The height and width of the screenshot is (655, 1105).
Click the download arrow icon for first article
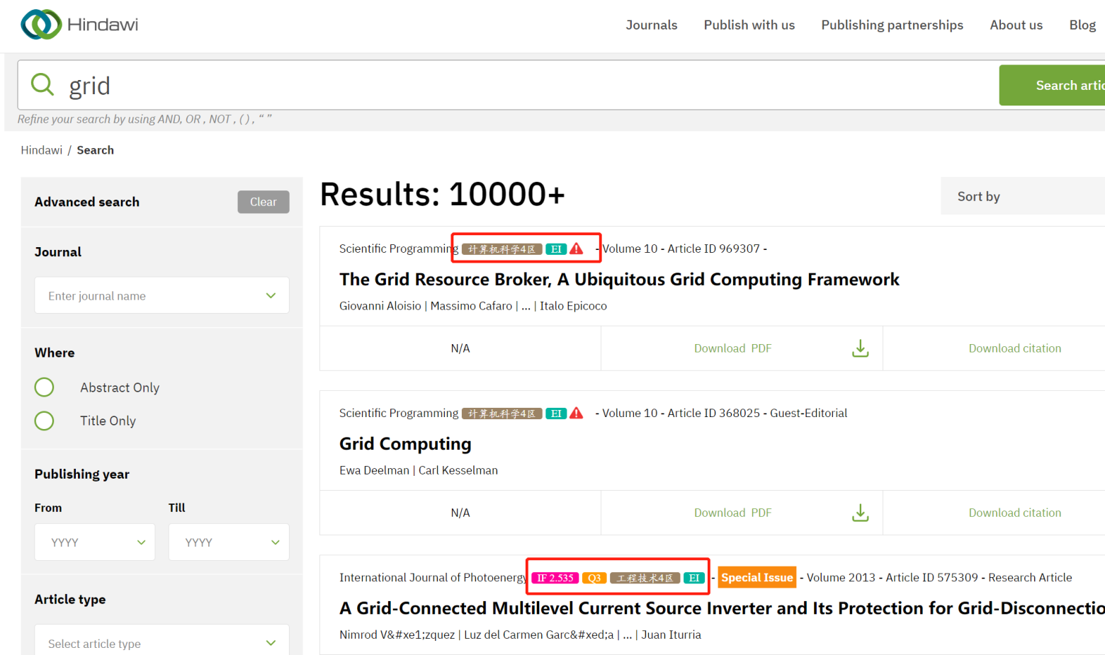tap(860, 348)
